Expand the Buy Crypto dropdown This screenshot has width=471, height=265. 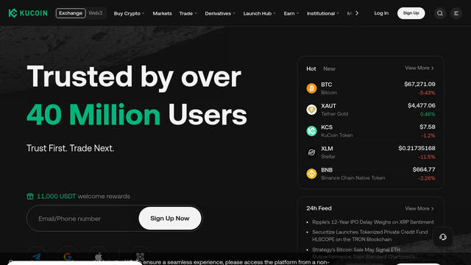click(130, 13)
